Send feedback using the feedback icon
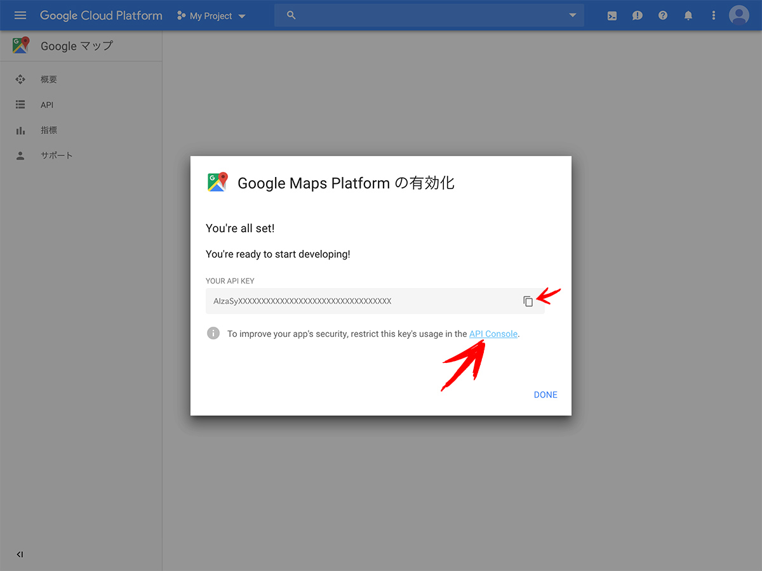Viewport: 762px width, 571px height. pyautogui.click(x=637, y=15)
